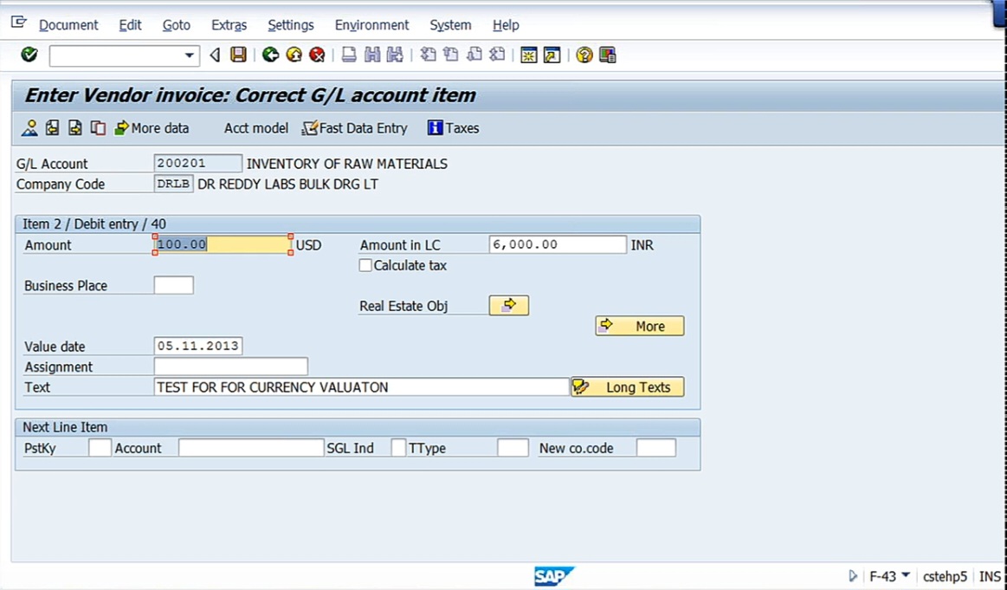Go to the next line item icon
The image size is (1007, 590).
(75, 128)
